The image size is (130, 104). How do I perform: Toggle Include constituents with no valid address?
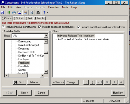click(79, 27)
